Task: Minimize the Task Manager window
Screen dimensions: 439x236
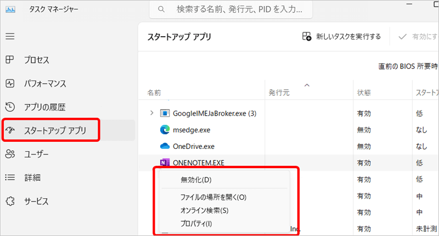Action: (x=409, y=4)
